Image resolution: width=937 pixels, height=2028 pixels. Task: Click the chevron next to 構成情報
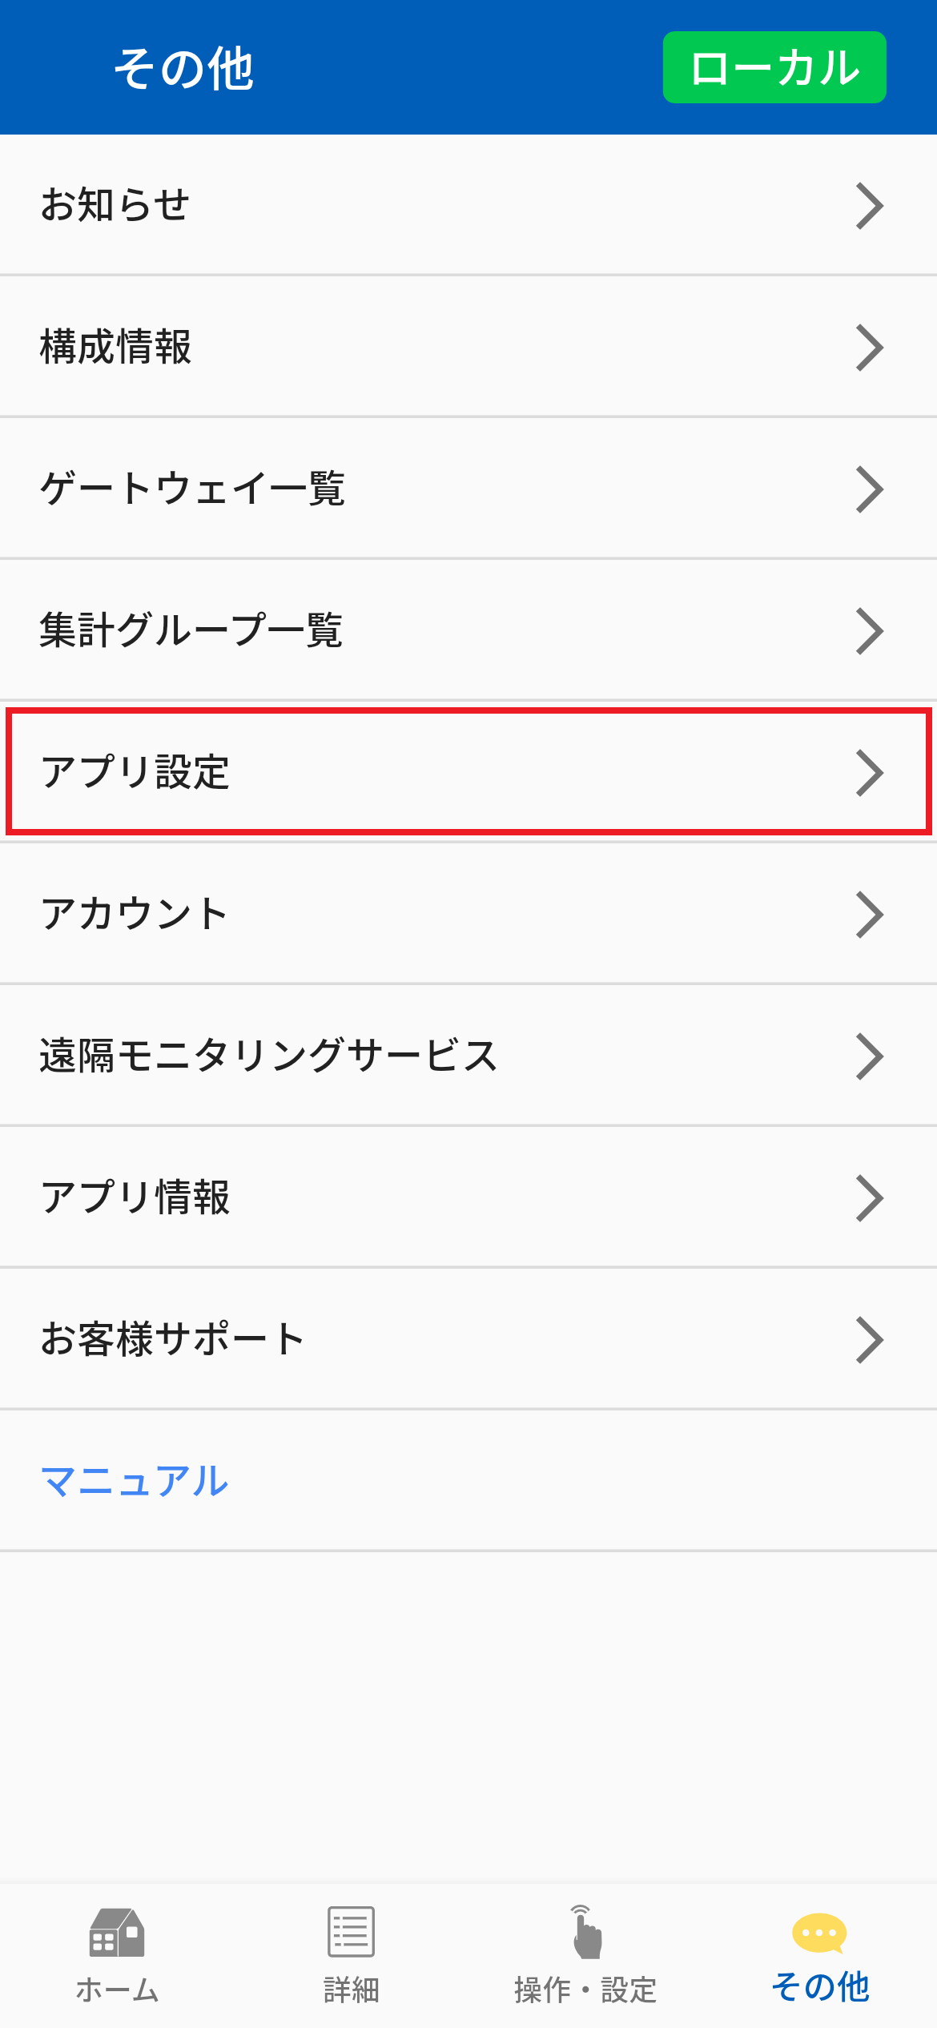tap(869, 348)
